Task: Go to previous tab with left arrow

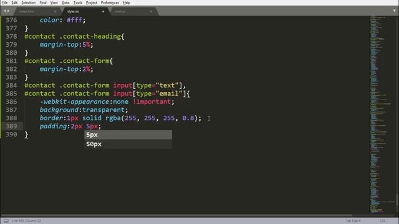Action: [x=4, y=11]
